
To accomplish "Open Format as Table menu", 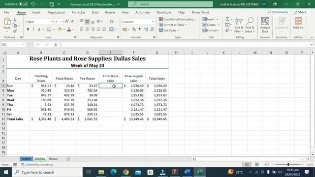I will [173, 25].
